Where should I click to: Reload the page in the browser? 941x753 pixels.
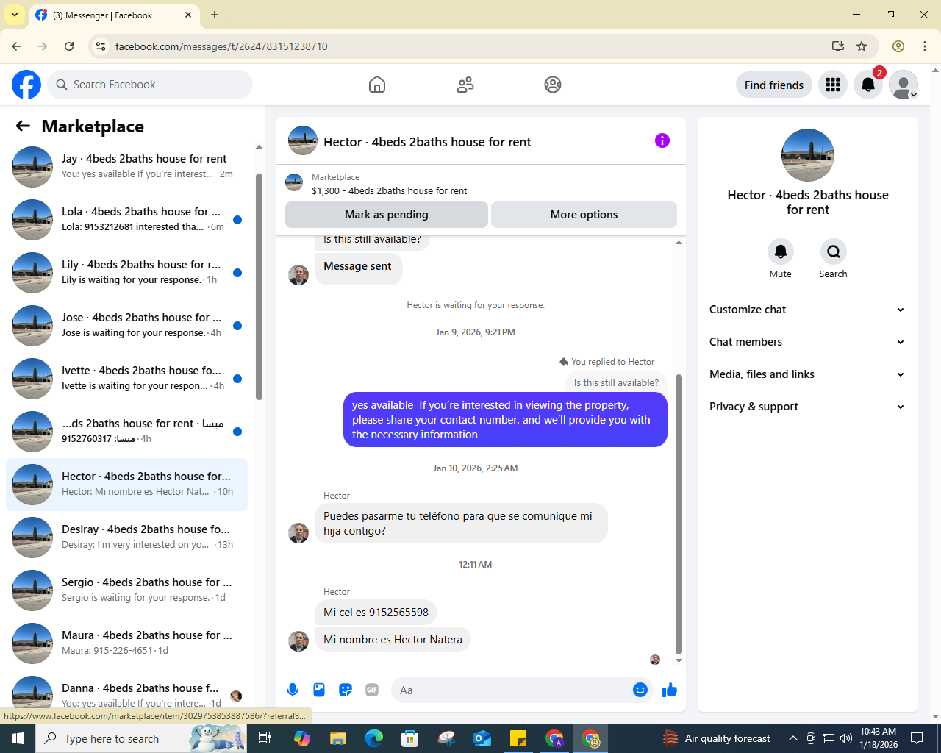(x=69, y=46)
